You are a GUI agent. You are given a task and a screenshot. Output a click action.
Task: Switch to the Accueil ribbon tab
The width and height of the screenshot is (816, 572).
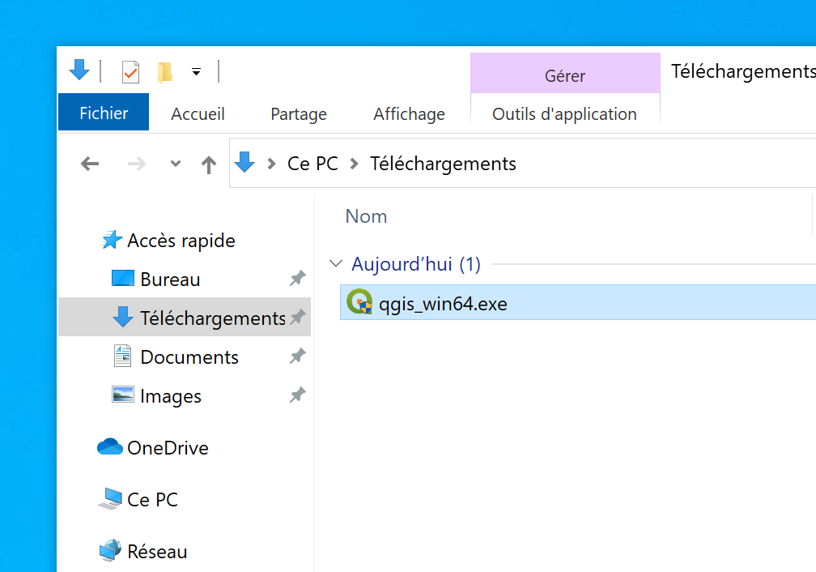[x=198, y=114]
